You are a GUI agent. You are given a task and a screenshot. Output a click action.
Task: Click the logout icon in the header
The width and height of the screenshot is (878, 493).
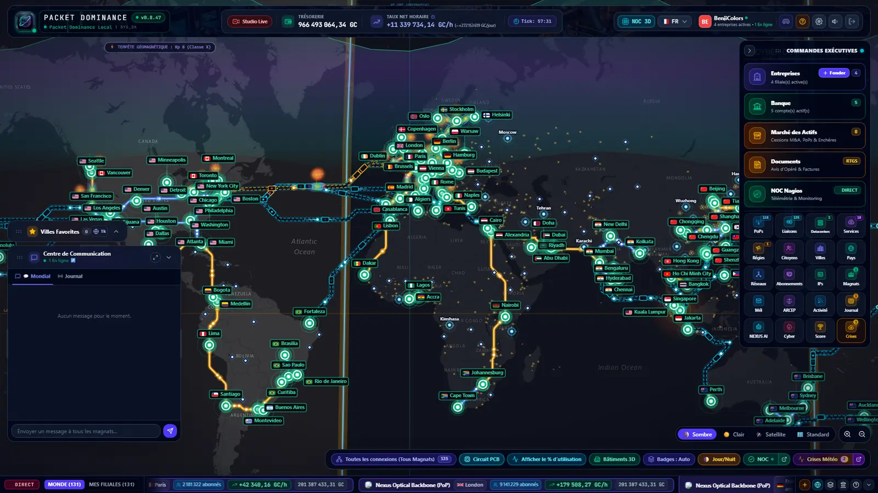852,21
